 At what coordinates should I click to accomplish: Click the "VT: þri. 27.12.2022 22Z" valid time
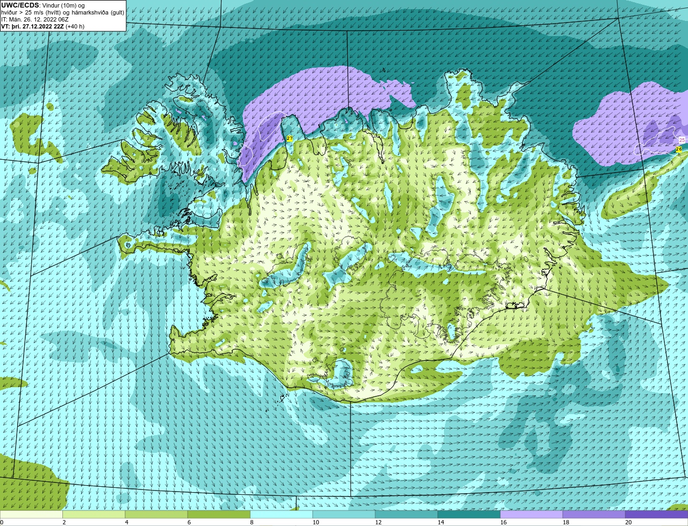[32, 26]
